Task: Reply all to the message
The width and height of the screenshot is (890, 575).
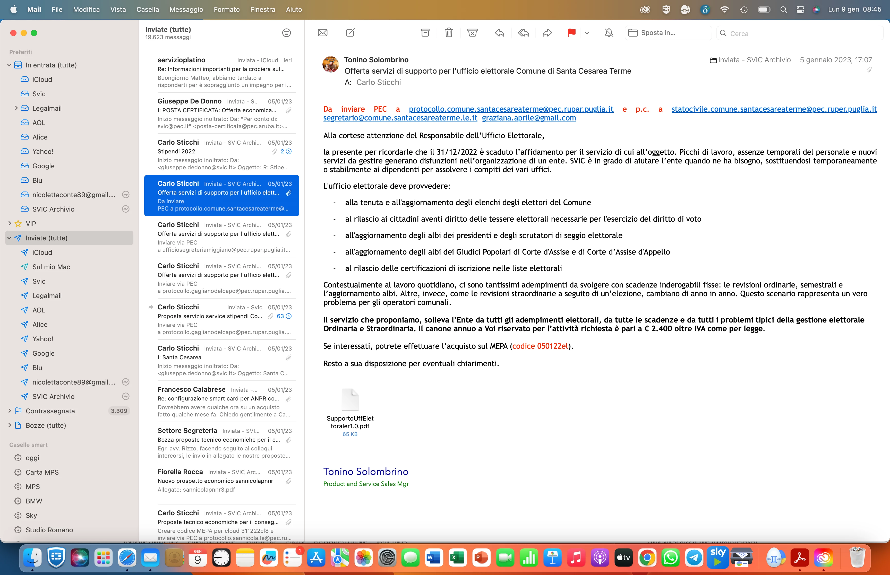Action: pyautogui.click(x=523, y=33)
